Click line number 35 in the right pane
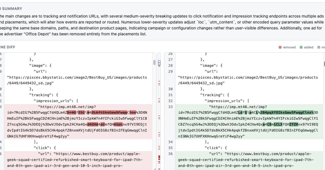 point(170,148)
